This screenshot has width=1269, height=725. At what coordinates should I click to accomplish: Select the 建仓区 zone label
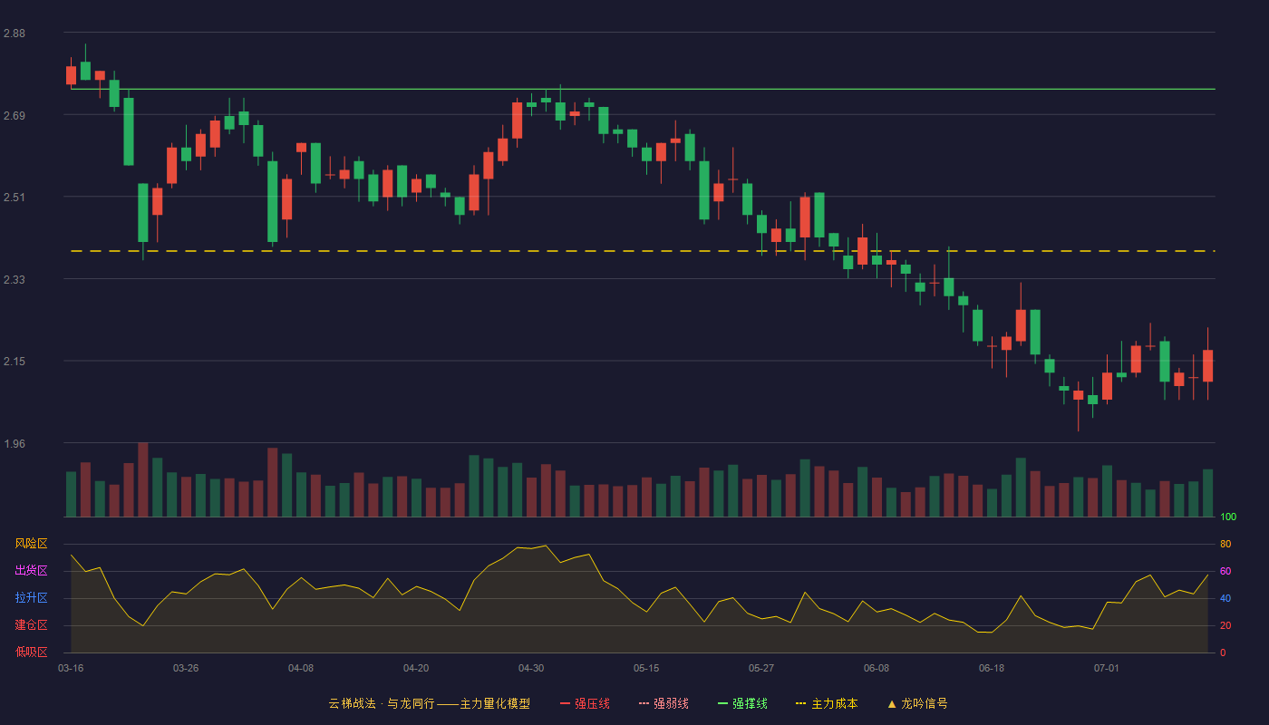31,625
